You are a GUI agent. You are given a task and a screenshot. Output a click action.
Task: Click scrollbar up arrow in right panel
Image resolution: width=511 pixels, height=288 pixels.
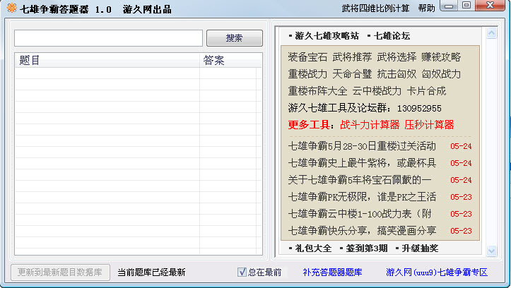[491, 33]
